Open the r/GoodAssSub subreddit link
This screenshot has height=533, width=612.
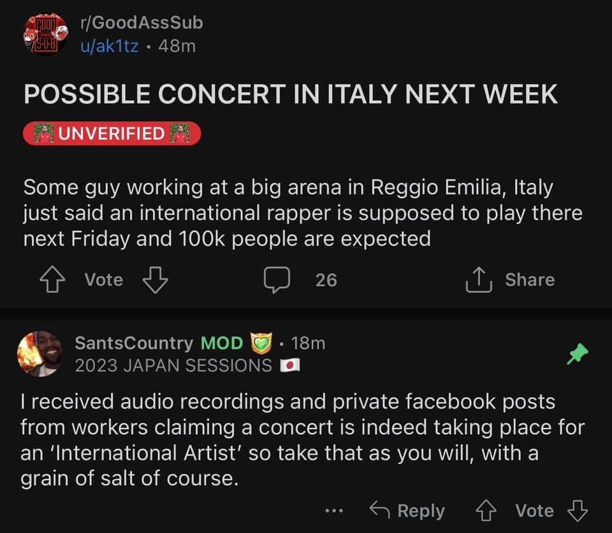[x=142, y=23]
